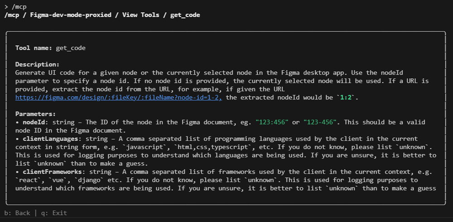453x222 pixels.
Task: Click the 'b: Back' footer shortcut
Action: point(17,213)
